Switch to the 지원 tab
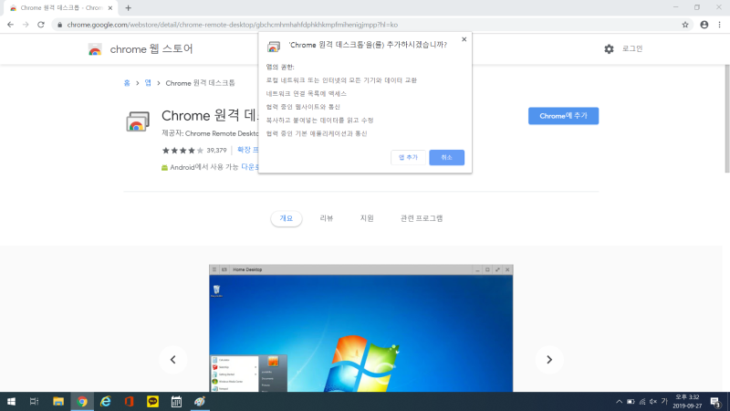 tap(367, 218)
